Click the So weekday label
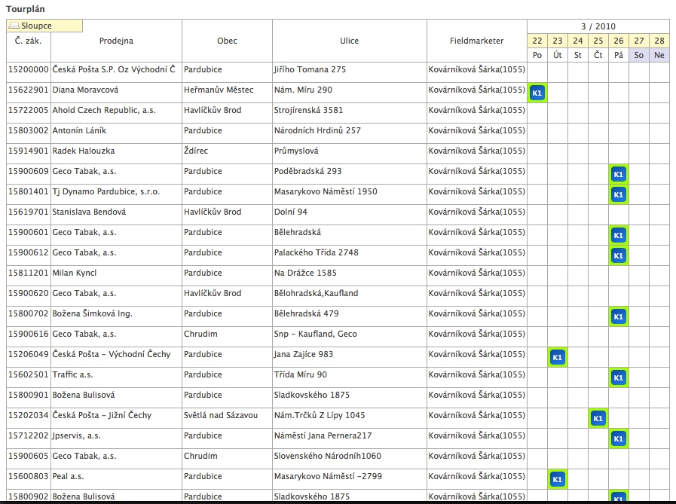This screenshot has width=676, height=504. 639,55
